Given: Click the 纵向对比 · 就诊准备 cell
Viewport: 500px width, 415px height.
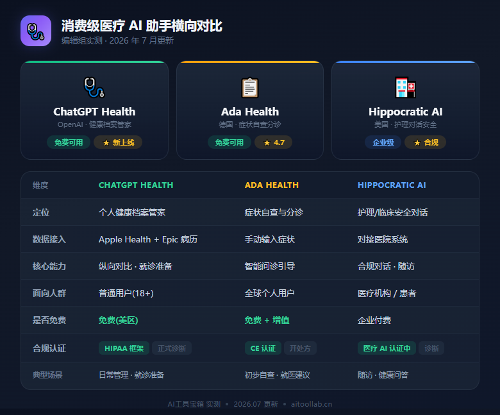Looking at the screenshot, I should click(135, 266).
